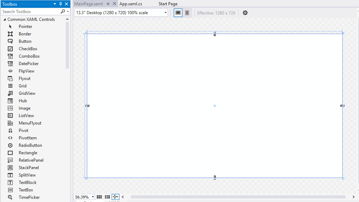
Task: Switch to MainPage.xaml tab
Action: pyautogui.click(x=88, y=4)
